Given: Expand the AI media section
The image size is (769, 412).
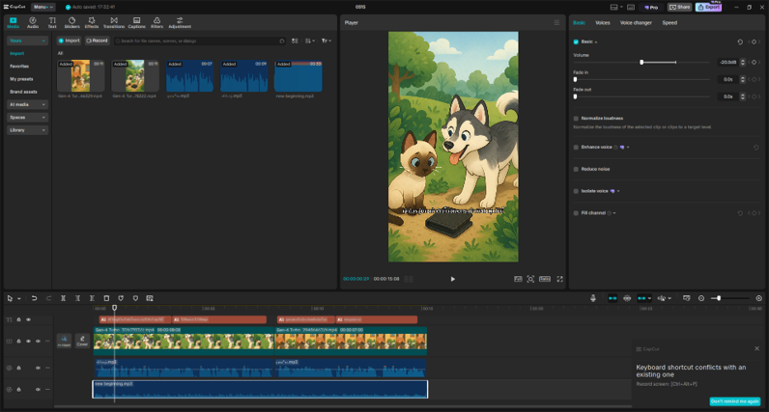Looking at the screenshot, I should [x=27, y=104].
